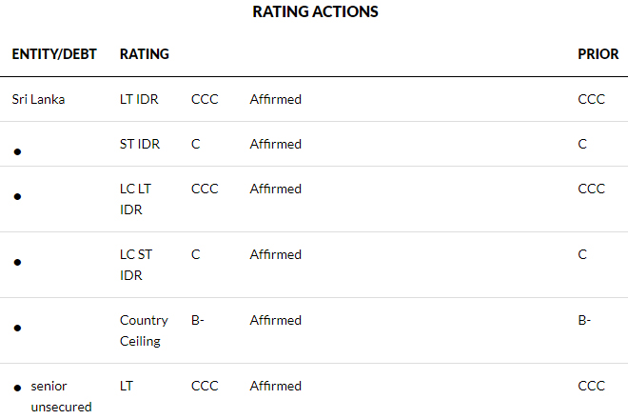Click the bullet beside senior unsecured
Image resolution: width=628 pixels, height=419 pixels.
(18, 389)
